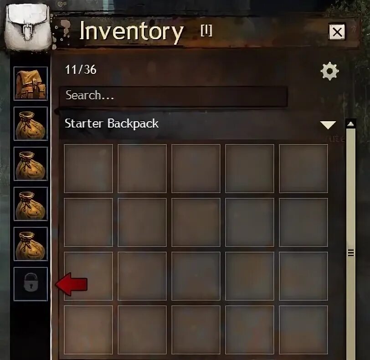
Task: Open inventory options via the gear icon
Action: [x=329, y=71]
